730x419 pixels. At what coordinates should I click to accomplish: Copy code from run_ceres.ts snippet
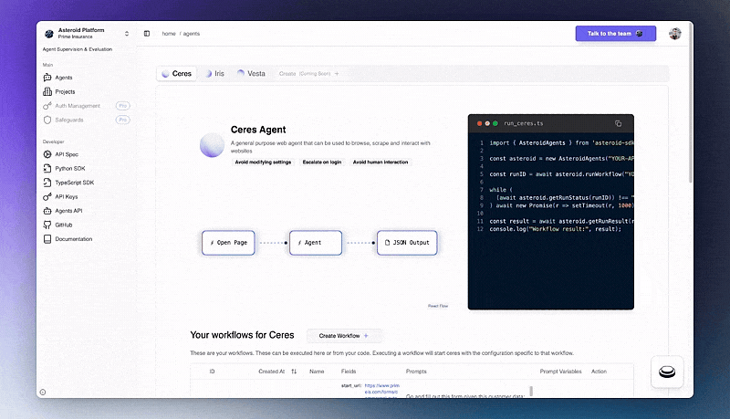point(618,123)
